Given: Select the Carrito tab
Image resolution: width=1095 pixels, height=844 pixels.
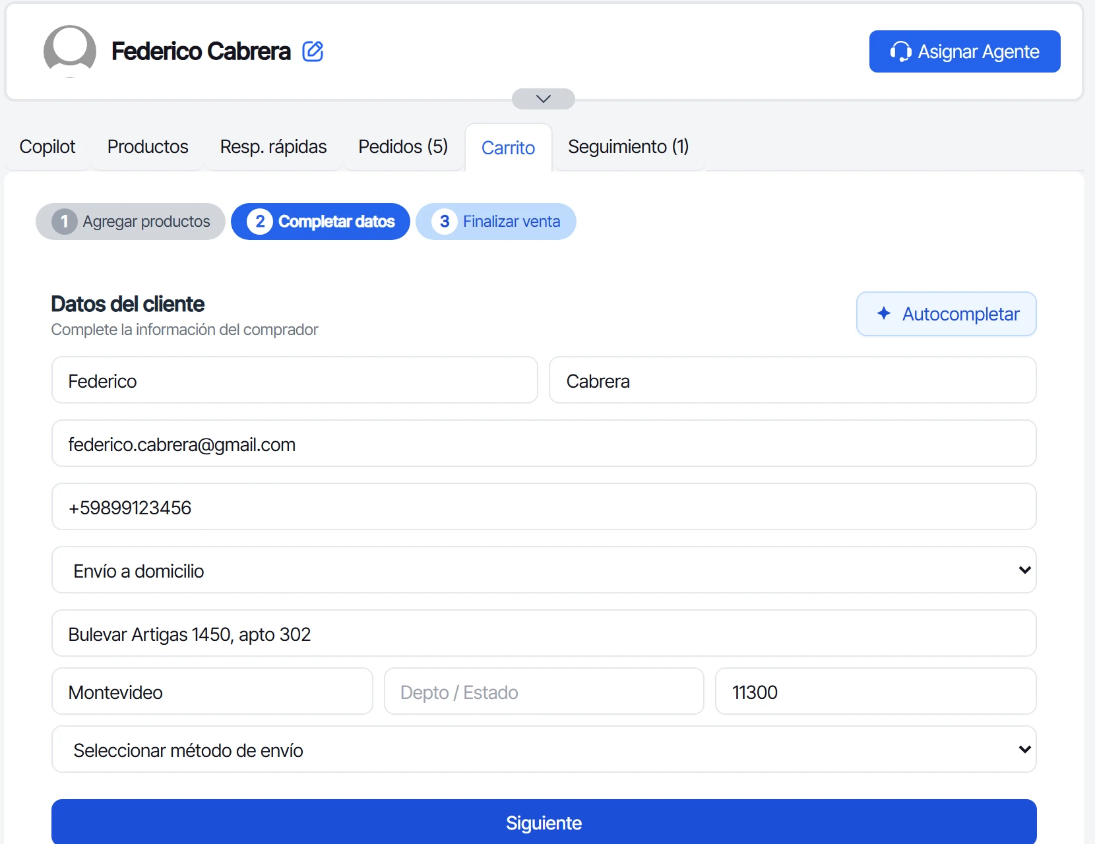Looking at the screenshot, I should pos(508,148).
